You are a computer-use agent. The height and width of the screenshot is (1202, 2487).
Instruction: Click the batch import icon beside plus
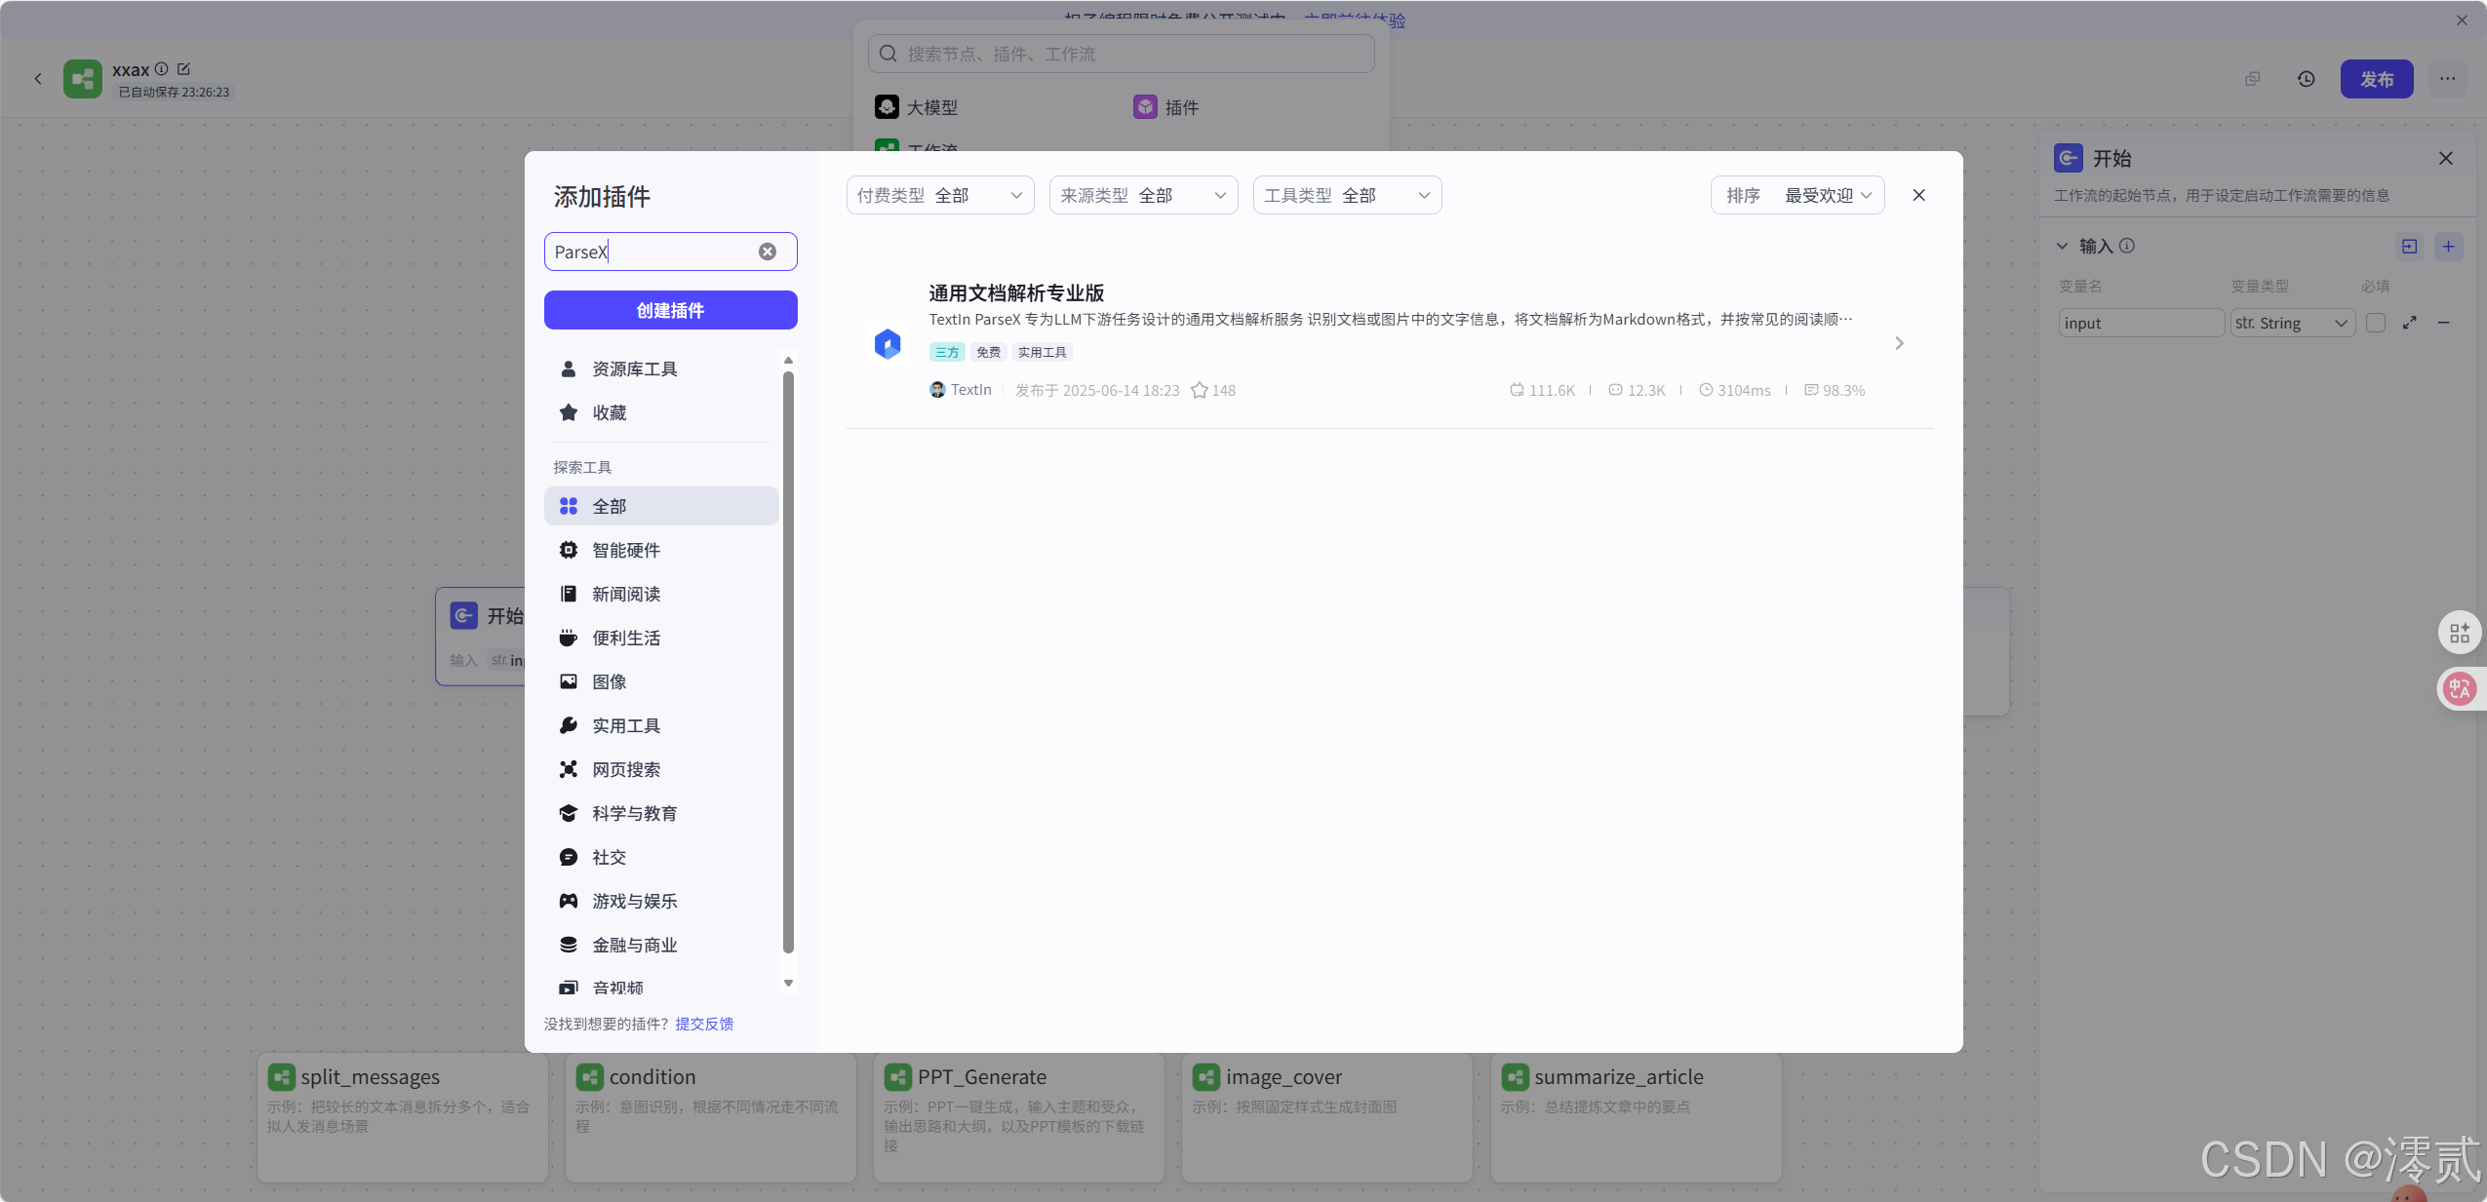[2409, 247]
